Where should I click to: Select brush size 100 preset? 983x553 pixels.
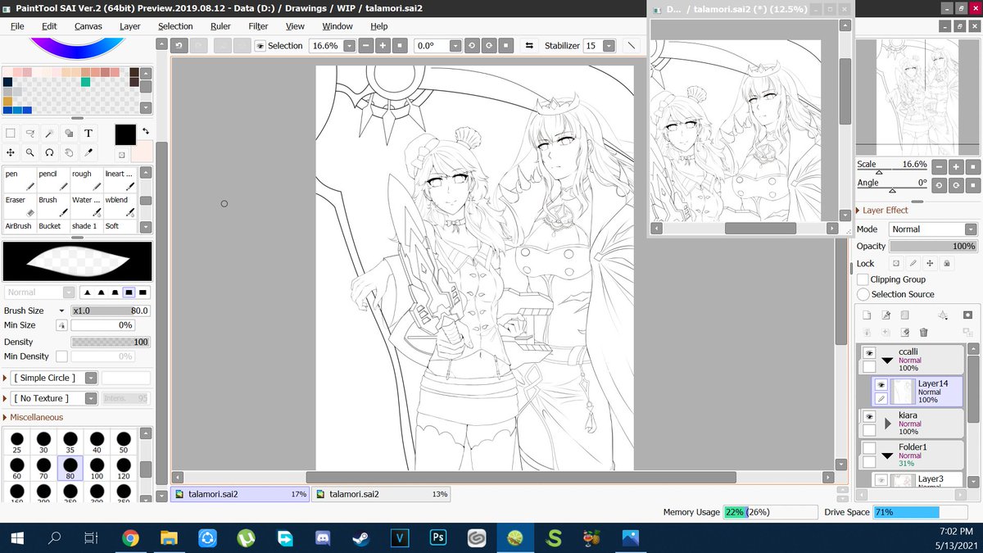(97, 468)
